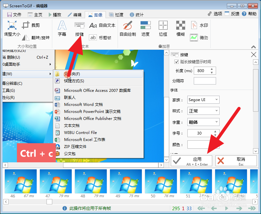Select frame 49 thumbnail
This screenshot has width=261, height=214.
coord(126,181)
